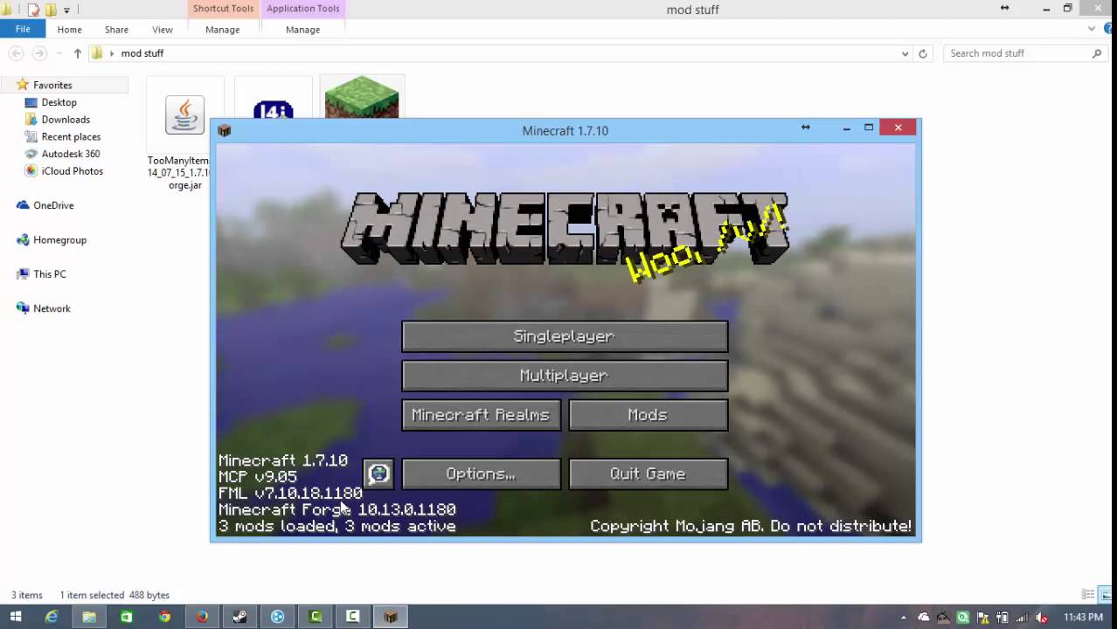
Task: Click double-arrow icon in Minecraft title bar
Action: point(806,128)
